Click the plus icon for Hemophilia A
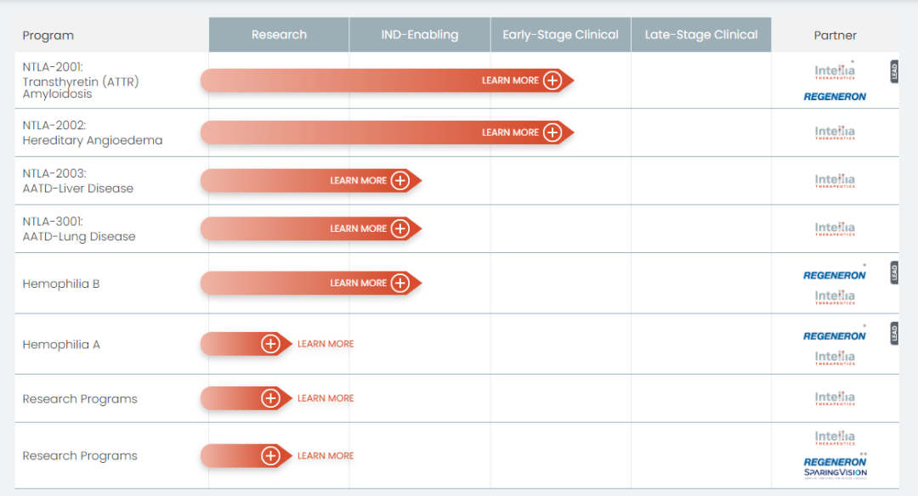Image resolution: width=918 pixels, height=496 pixels. (x=270, y=344)
